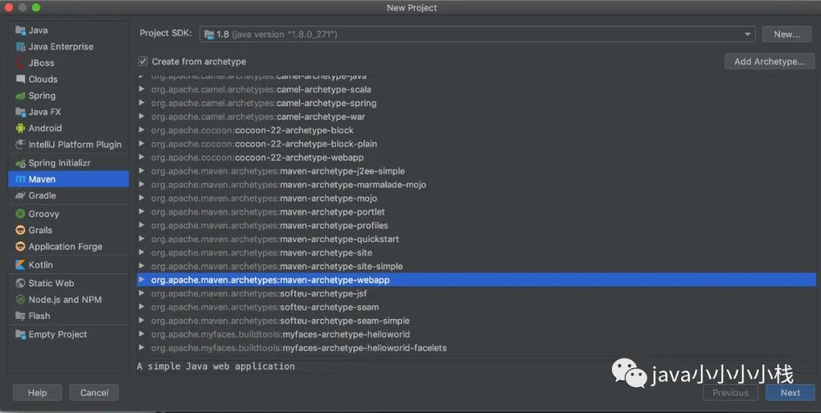Open the Project SDK dropdown arrow

[747, 34]
